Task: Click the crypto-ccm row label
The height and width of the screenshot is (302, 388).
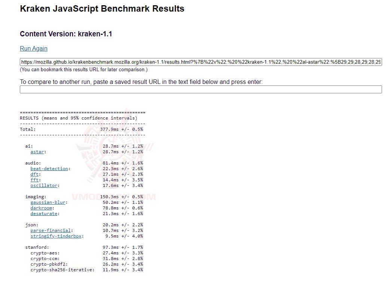Action: [x=45, y=259]
